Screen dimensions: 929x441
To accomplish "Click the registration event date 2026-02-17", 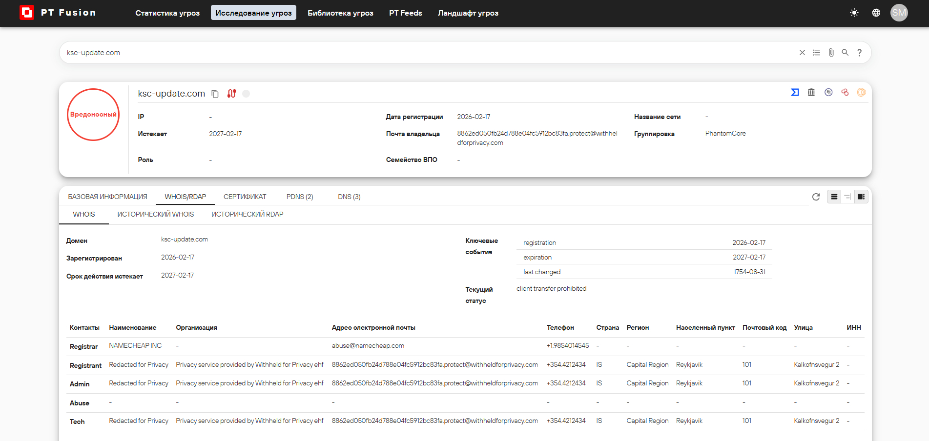I will click(749, 242).
